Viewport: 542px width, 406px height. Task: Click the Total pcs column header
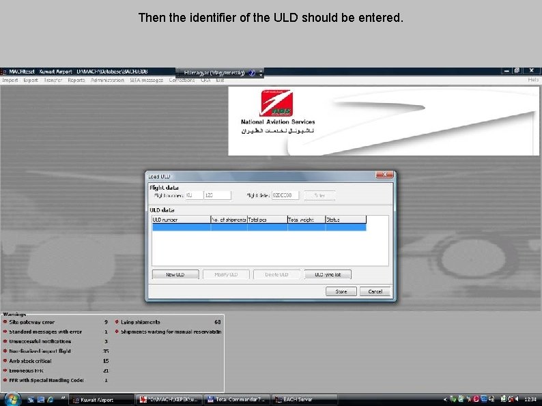[x=267, y=220]
